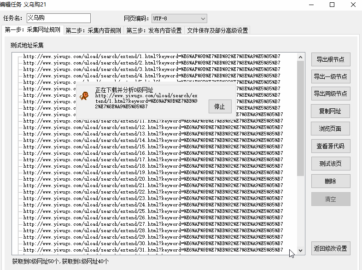Viewport: 362px width, 270px height.
Task: Select the extend/1.html URL row
Action: coord(152,56)
